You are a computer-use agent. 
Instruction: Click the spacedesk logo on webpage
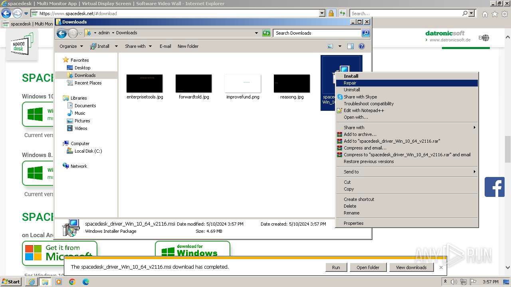(22, 44)
